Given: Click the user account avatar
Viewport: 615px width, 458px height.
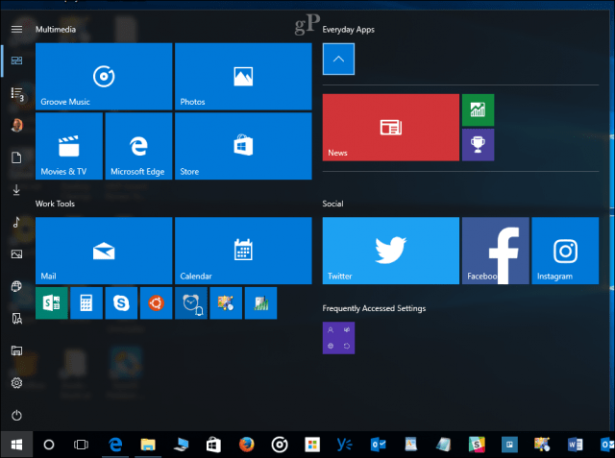Looking at the screenshot, I should click(x=16, y=126).
